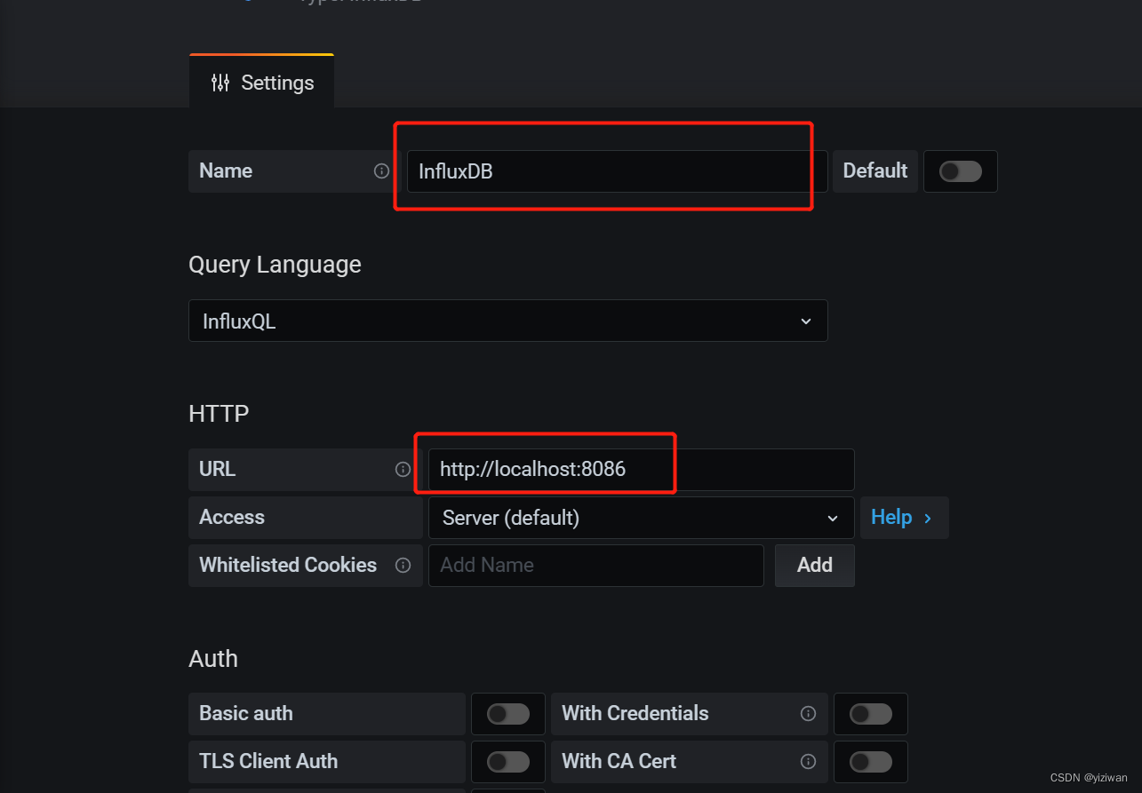Click the Whitelisted Cookies info icon
Image resolution: width=1142 pixels, height=793 pixels.
pos(403,565)
